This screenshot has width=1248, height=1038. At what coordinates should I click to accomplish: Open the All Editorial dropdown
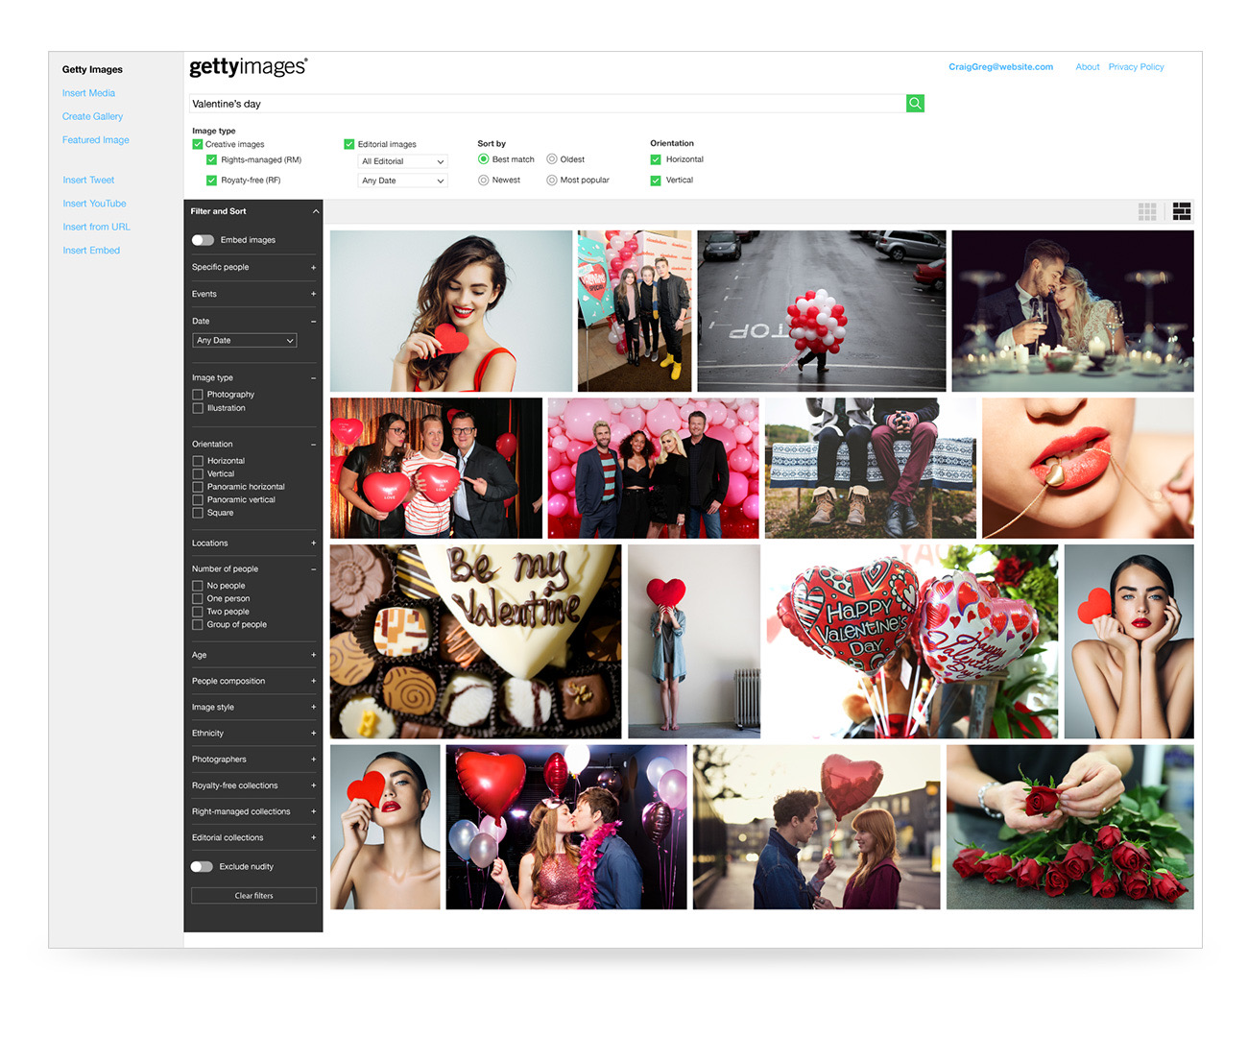[x=402, y=161]
